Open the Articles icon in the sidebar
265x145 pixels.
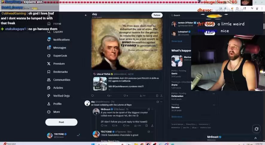tap(49, 88)
